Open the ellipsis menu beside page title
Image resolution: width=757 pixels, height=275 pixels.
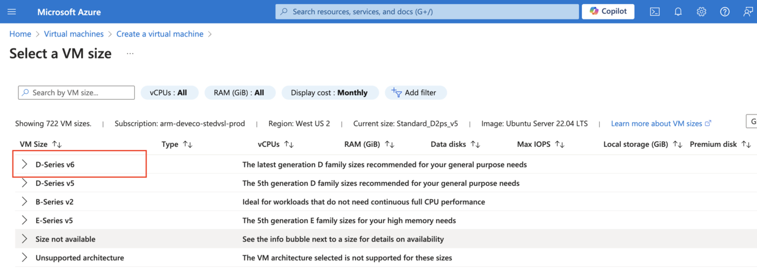[130, 54]
